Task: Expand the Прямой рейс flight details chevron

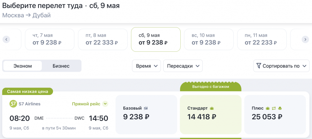Action: coord(105,104)
